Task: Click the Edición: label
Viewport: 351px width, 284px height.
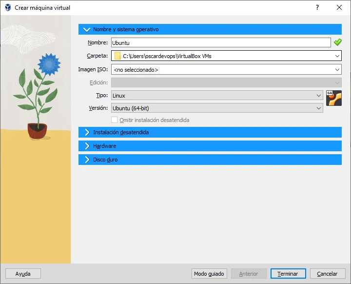Action: click(x=98, y=82)
